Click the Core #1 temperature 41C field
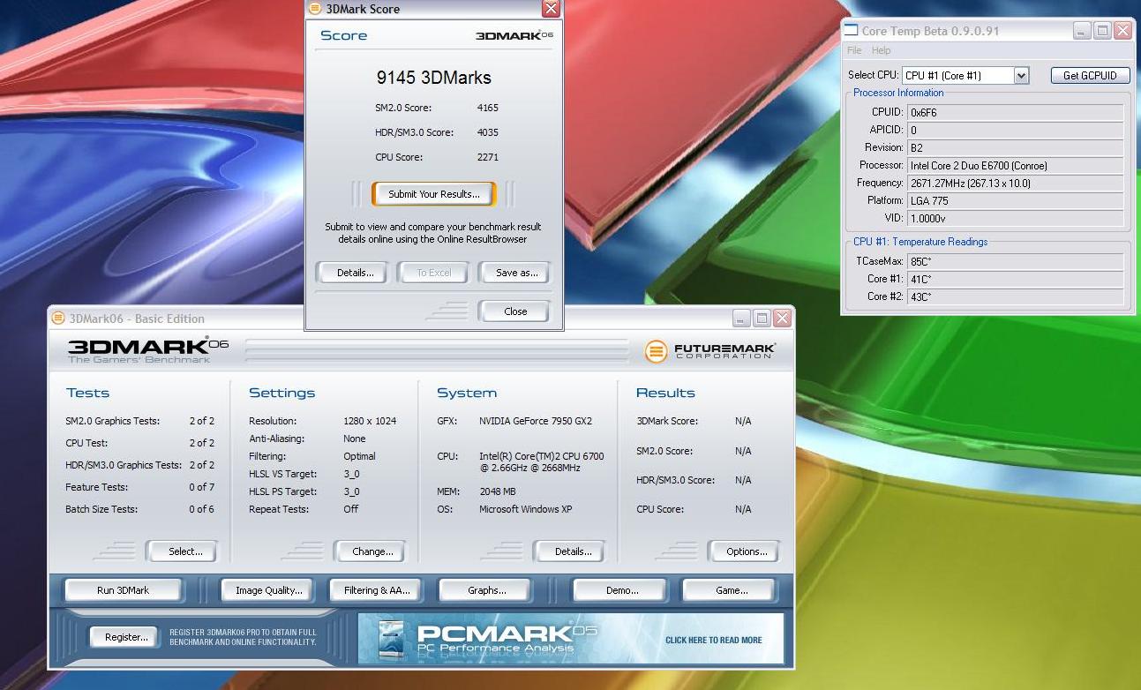The image size is (1141, 690). pos(1015,279)
